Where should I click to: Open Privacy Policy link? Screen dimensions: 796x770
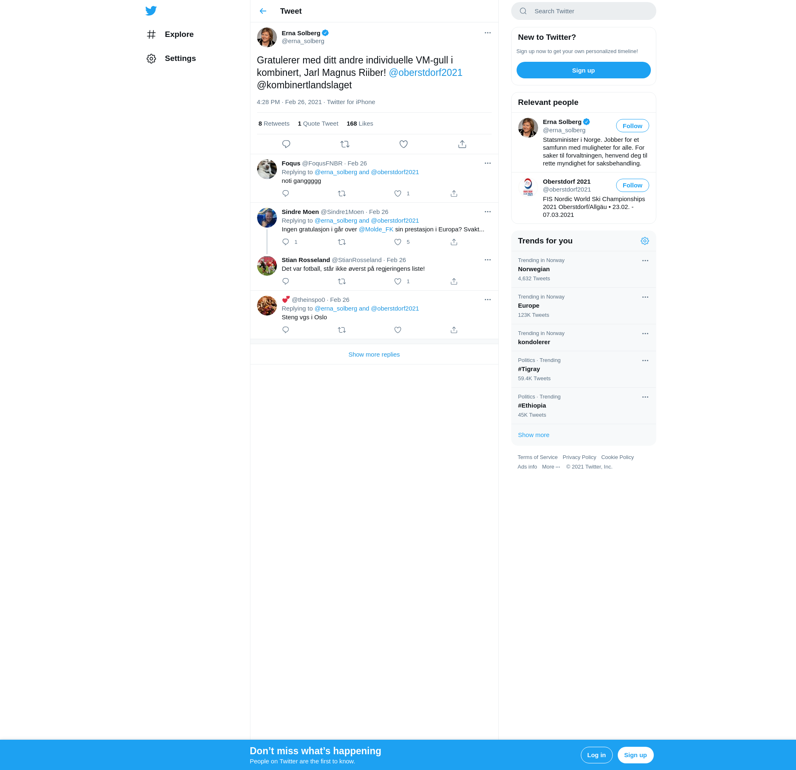point(579,457)
